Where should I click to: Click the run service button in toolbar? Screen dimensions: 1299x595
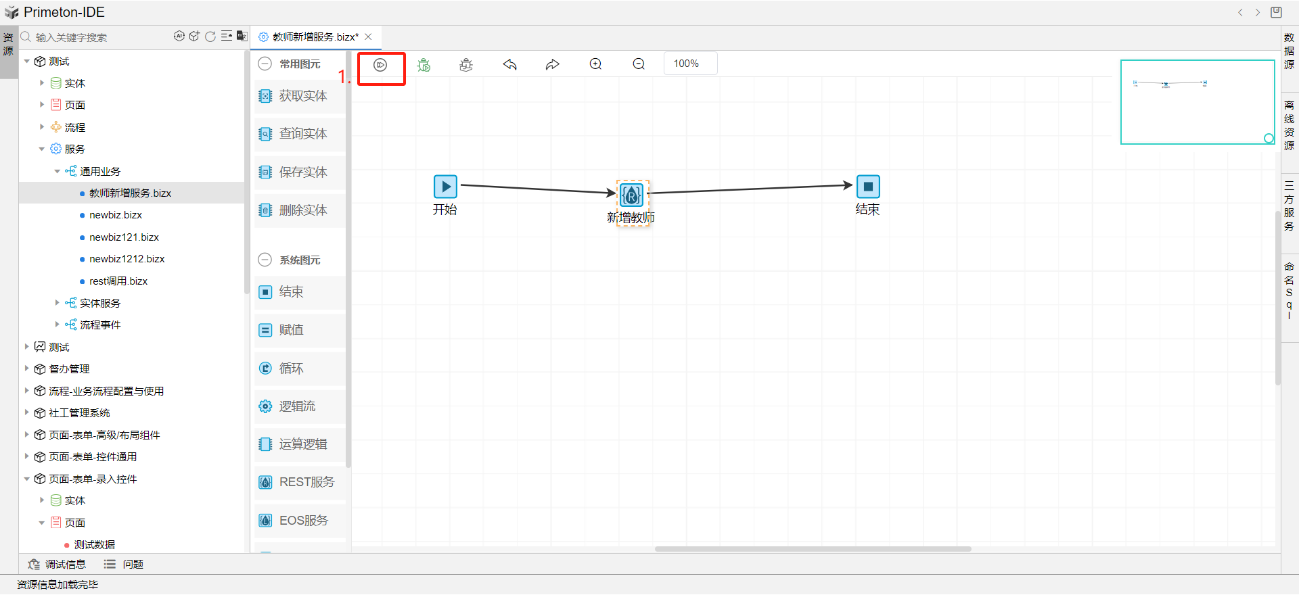380,65
